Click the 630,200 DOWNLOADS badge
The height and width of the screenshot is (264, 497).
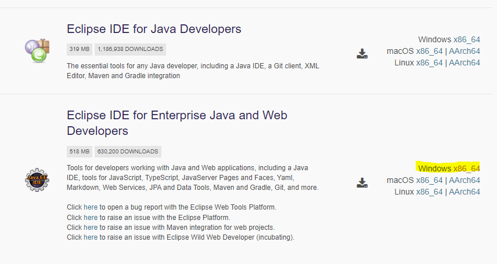coord(128,152)
